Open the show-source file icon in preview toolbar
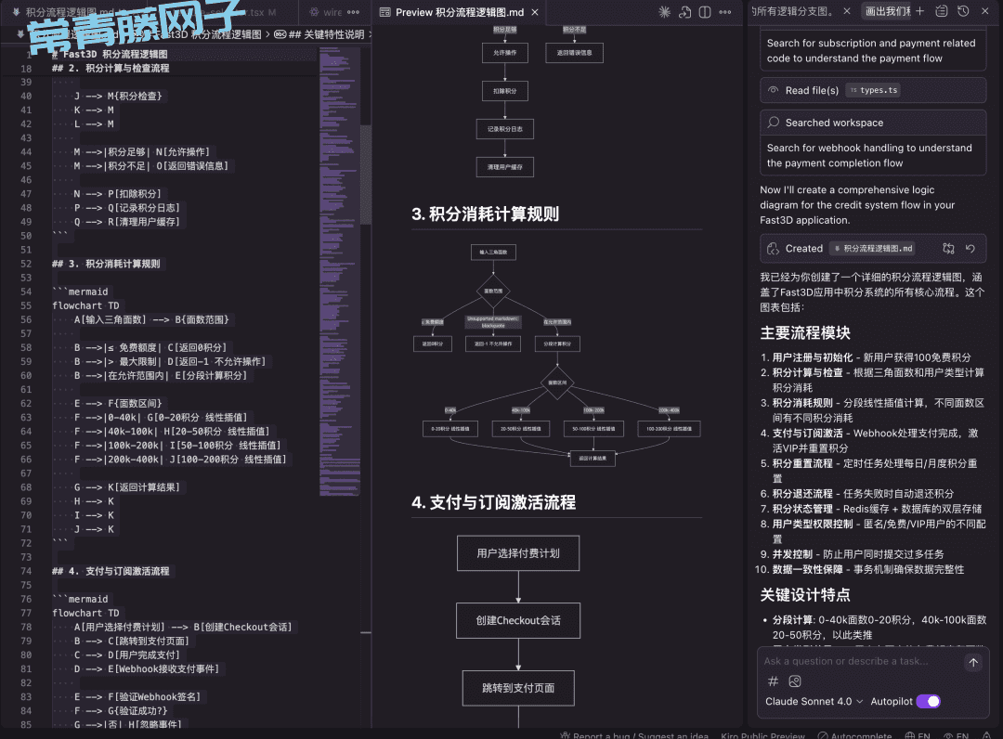Image resolution: width=1003 pixels, height=739 pixels. (685, 12)
